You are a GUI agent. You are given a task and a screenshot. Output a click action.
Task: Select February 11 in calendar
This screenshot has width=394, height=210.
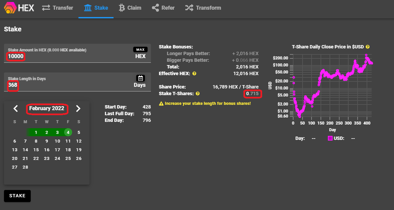pyautogui.click(x=68, y=141)
